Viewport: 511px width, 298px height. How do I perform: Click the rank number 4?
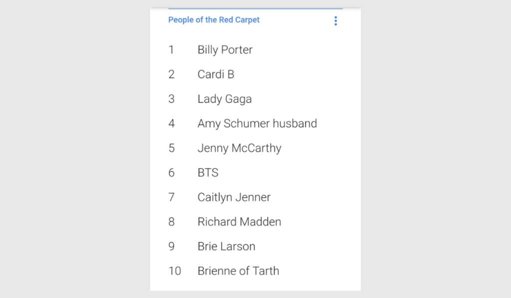(172, 124)
